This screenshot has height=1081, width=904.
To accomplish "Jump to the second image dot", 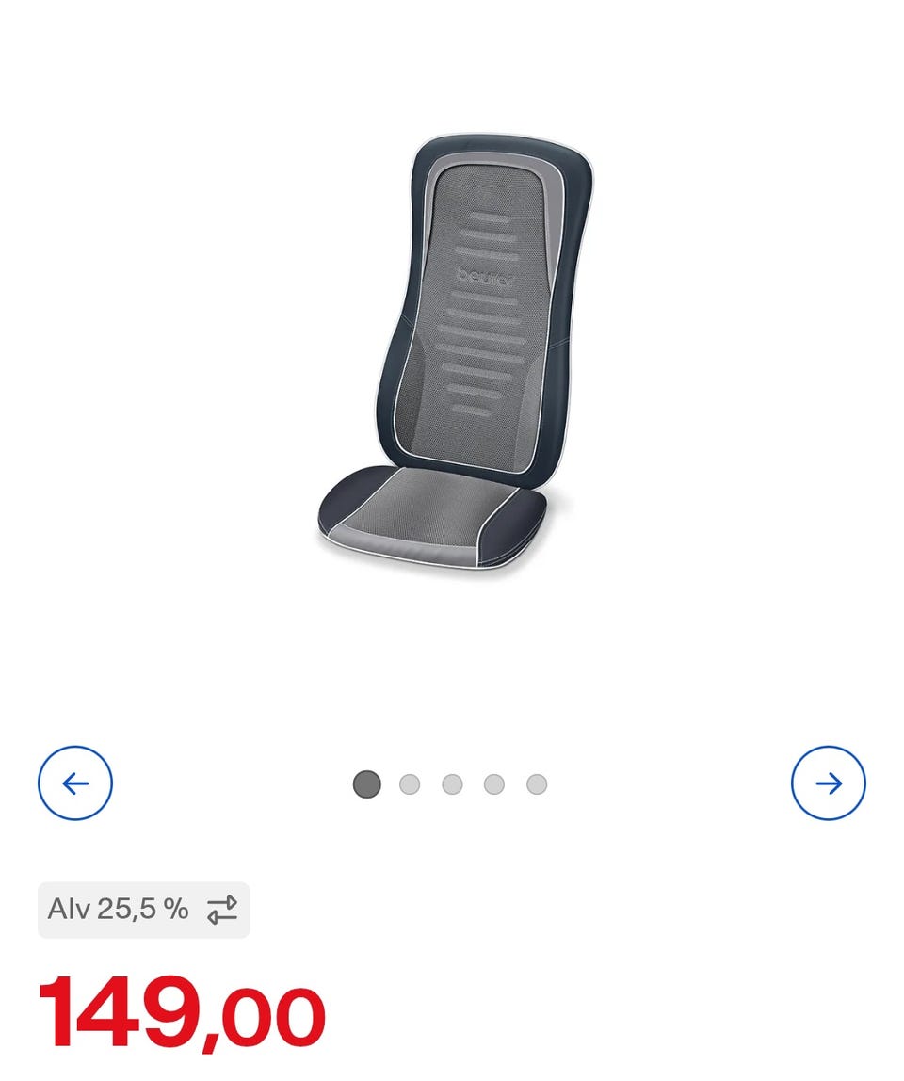I will (x=410, y=784).
